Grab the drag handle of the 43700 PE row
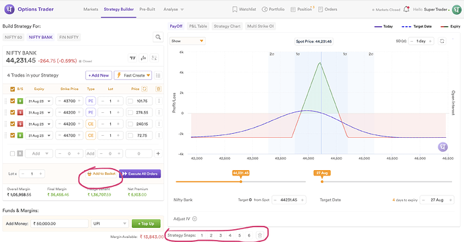 pyautogui.click(x=5, y=101)
